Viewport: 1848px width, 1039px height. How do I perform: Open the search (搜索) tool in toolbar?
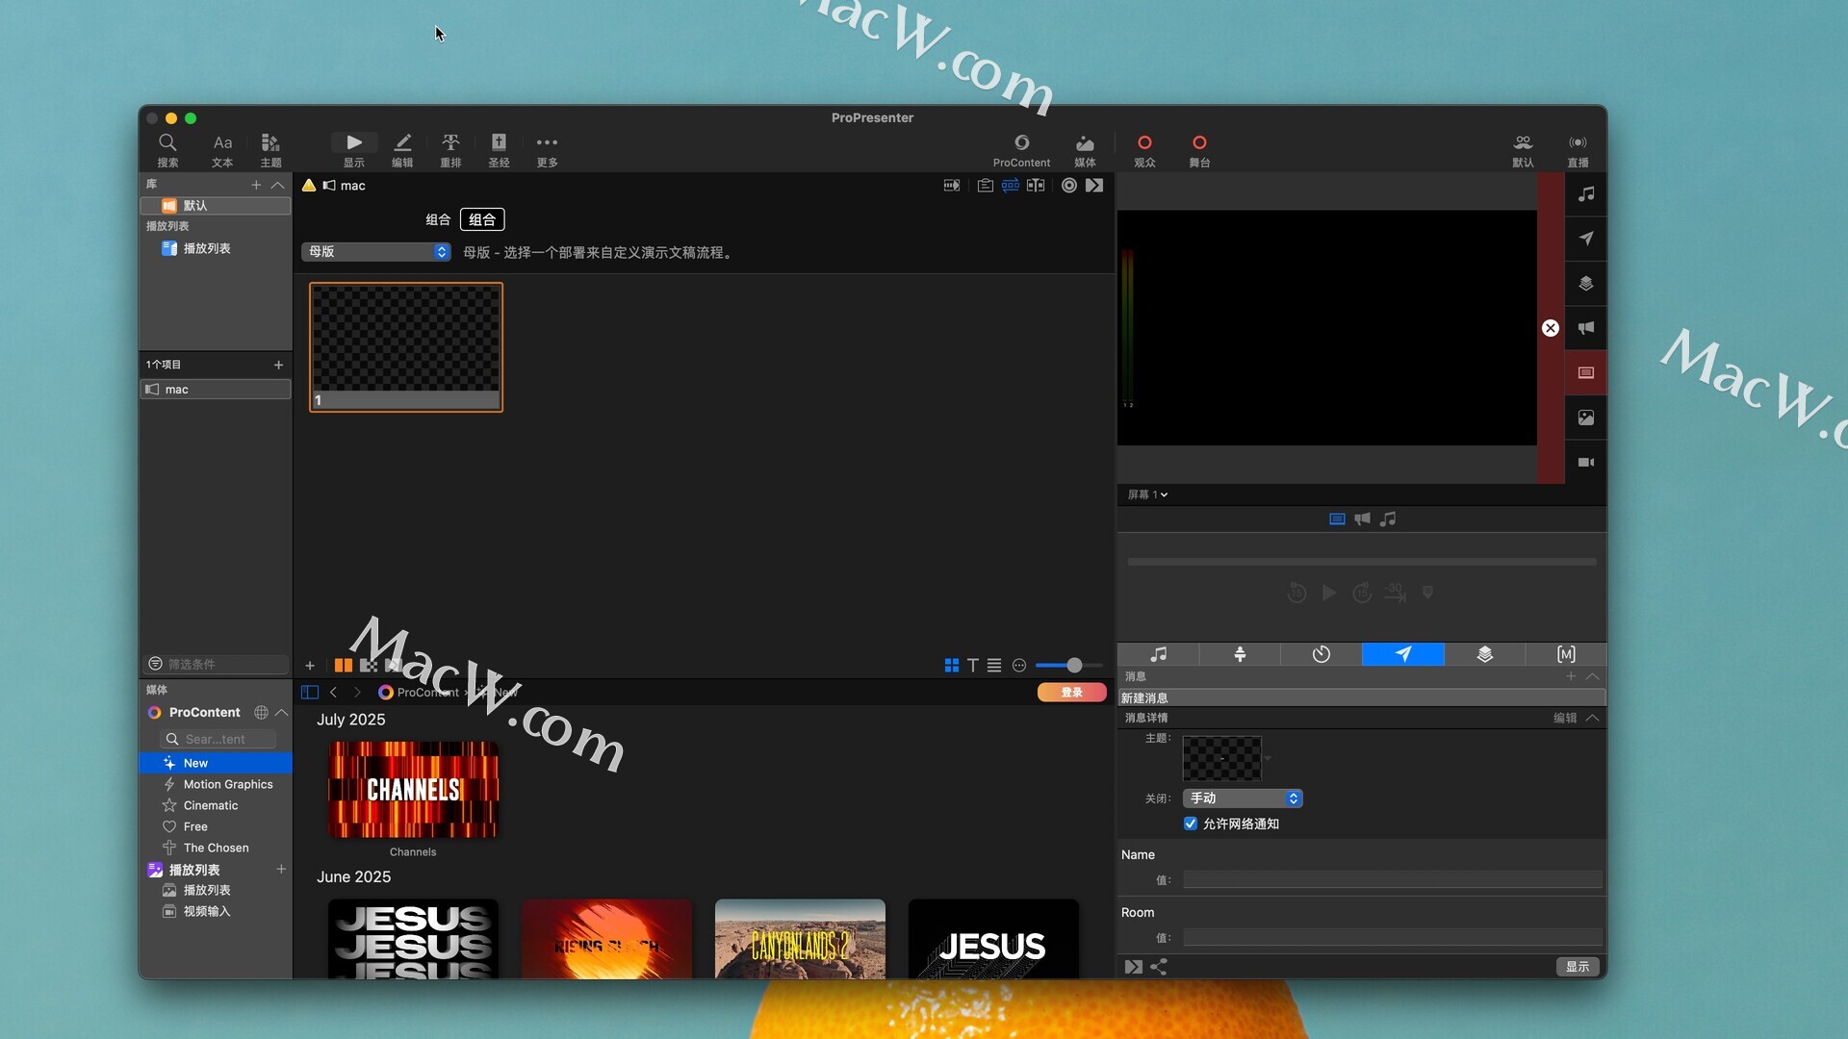pyautogui.click(x=167, y=150)
